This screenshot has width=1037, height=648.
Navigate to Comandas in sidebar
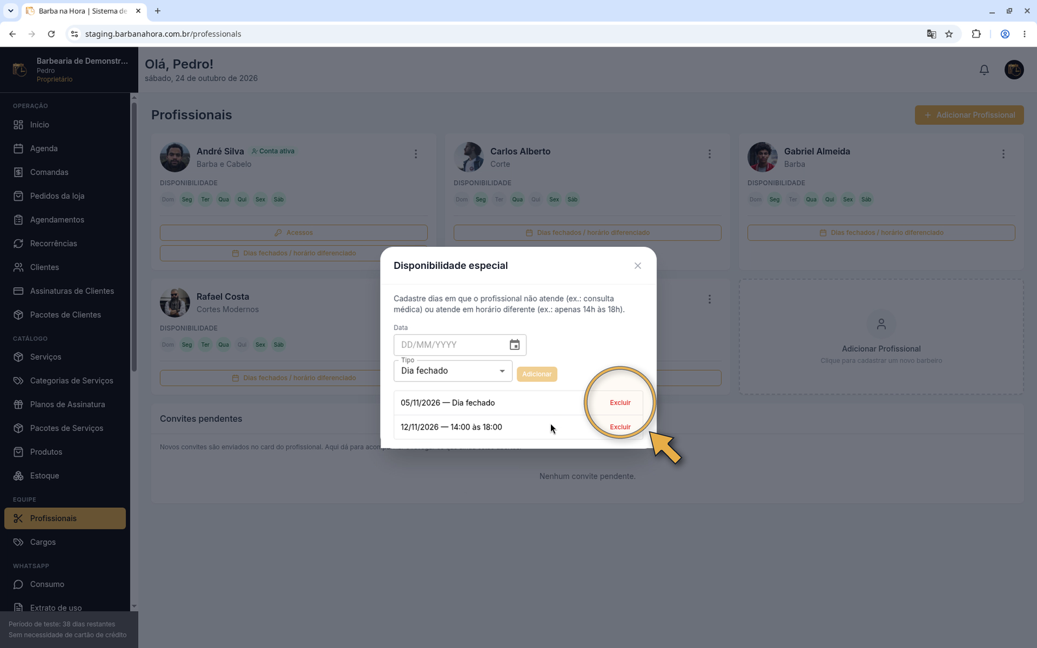(65, 172)
